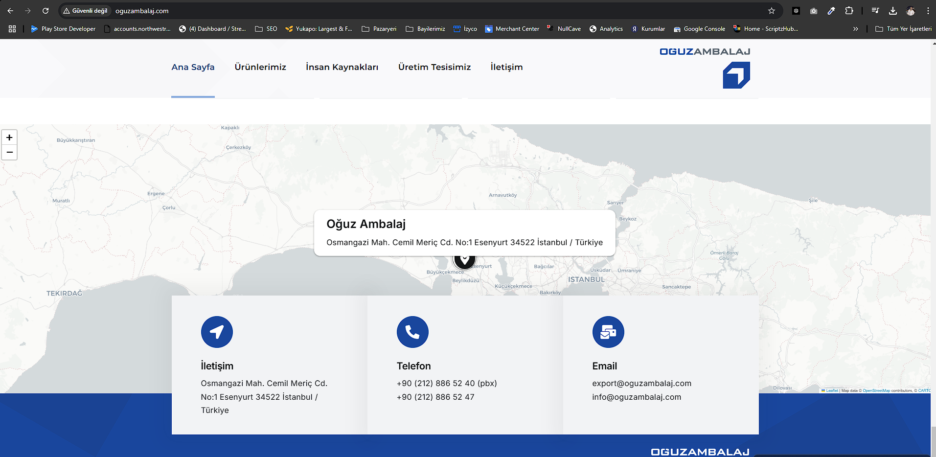Click the blue navigation arrow icon

[x=217, y=332]
